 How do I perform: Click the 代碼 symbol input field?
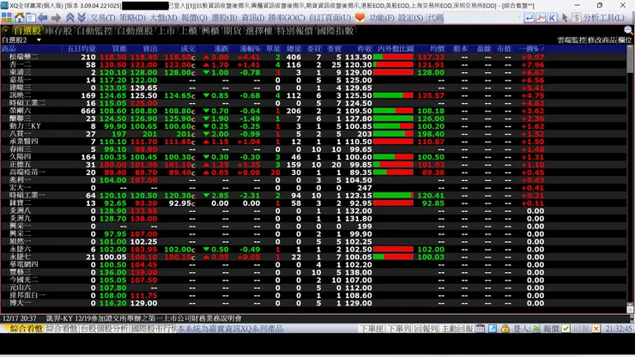click(x=481, y=18)
